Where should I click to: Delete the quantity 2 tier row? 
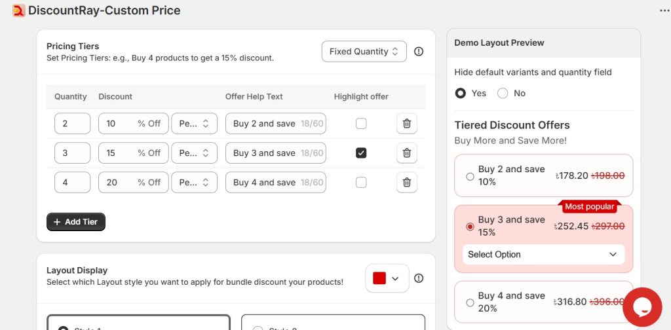[x=406, y=124]
